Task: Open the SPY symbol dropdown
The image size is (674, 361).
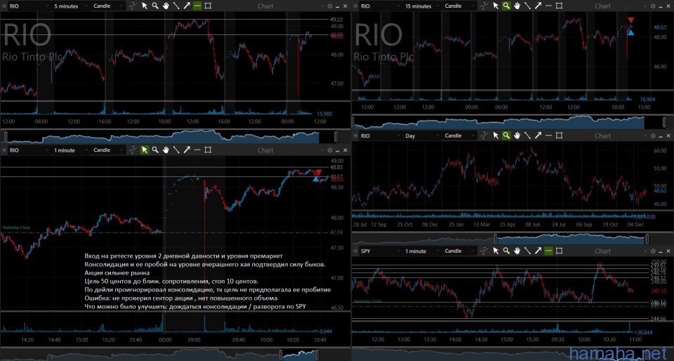Action: tap(380, 251)
